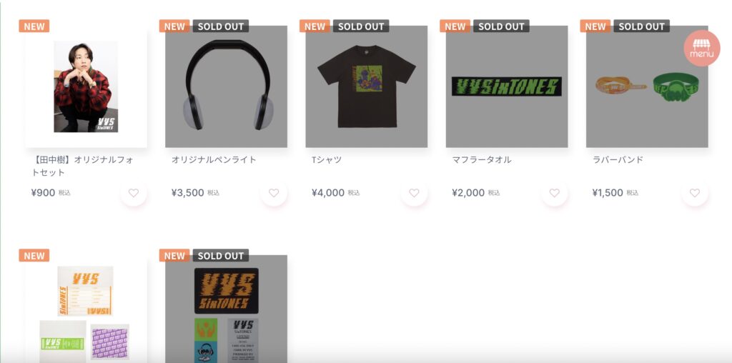Open the sold-out VVS SixTONES patch item

pos(227,309)
